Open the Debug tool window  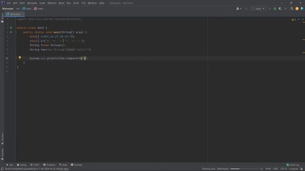pos(21,165)
